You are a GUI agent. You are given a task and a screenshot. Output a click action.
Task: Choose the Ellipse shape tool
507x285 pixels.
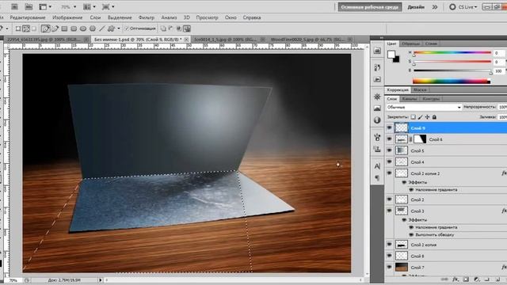coord(83,28)
